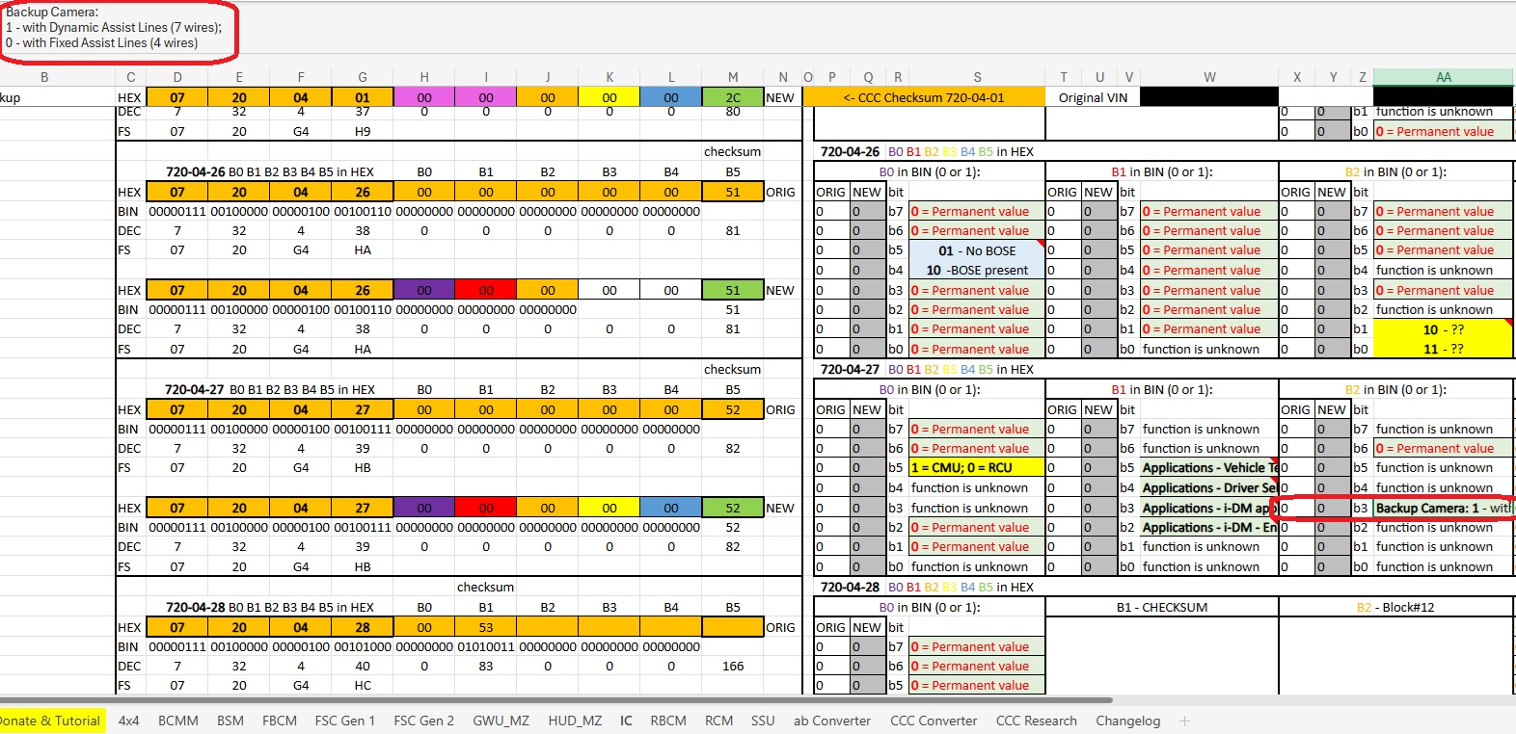Open the Changelog sheet tab
The height and width of the screenshot is (734, 1516).
tap(1127, 721)
